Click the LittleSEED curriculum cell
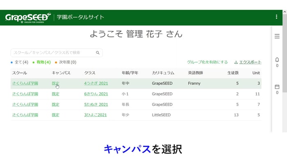 coord(161,115)
